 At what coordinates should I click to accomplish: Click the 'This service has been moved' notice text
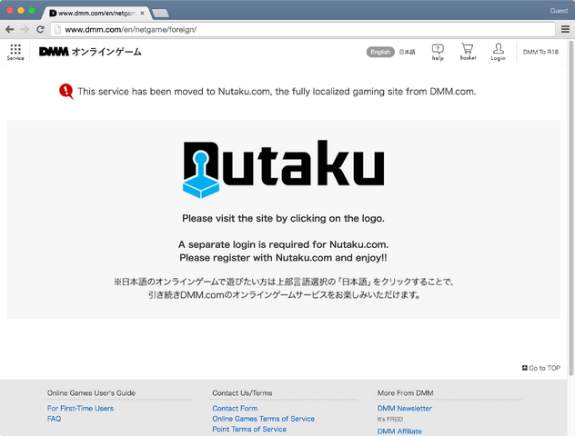277,92
